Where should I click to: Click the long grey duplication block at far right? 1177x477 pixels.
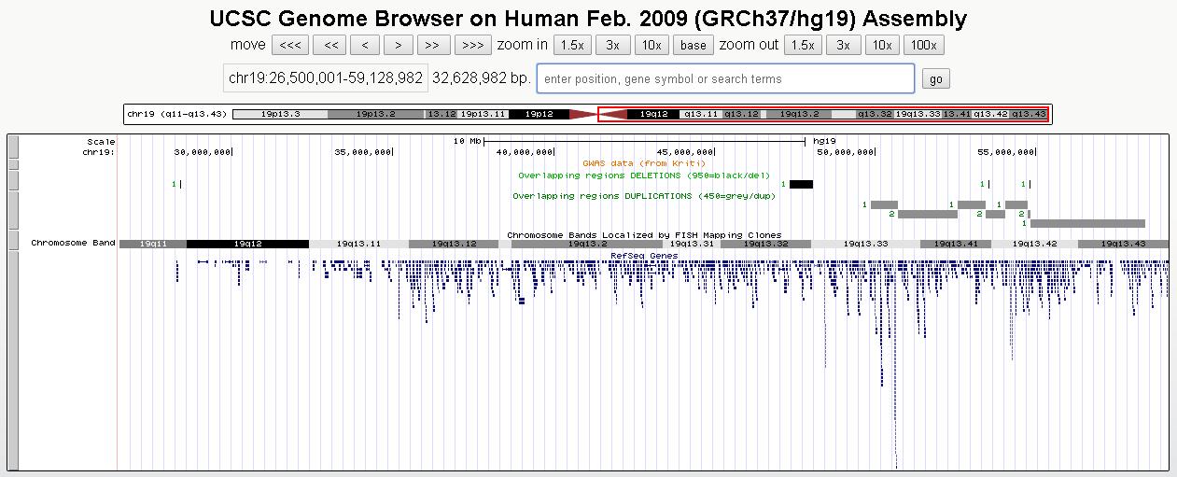click(1087, 224)
